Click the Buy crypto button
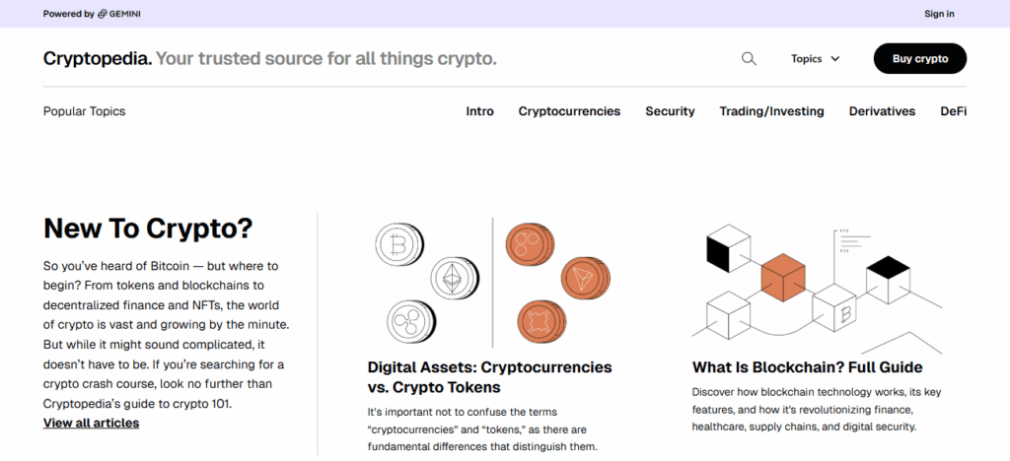This screenshot has width=1010, height=461. 919,59
